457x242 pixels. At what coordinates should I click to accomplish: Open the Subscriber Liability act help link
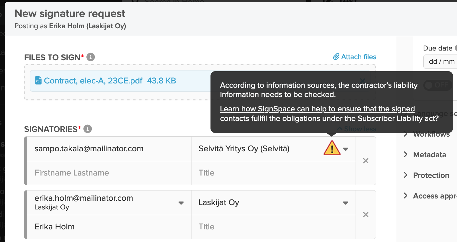(x=329, y=114)
